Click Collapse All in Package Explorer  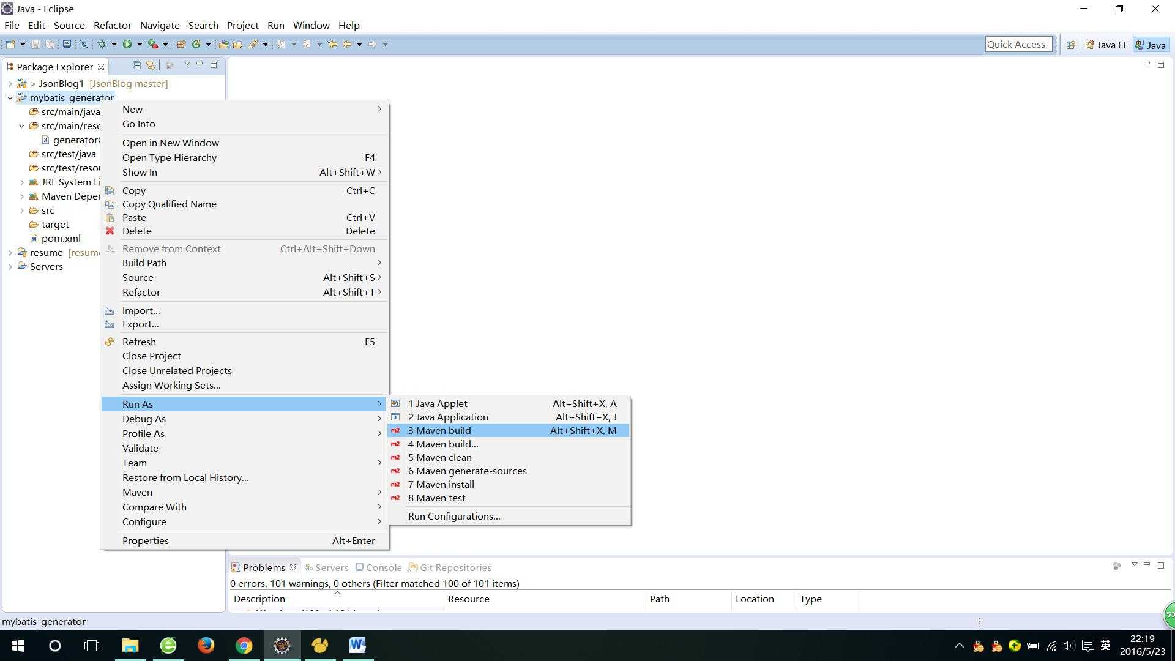pyautogui.click(x=136, y=65)
